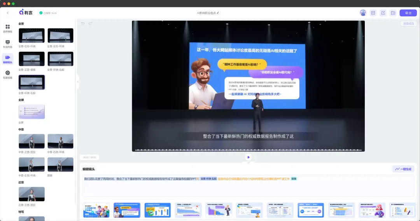This screenshot has width=420, height=221.
Task: Open the 编辑镜头 sidebar section
Action: point(7,59)
